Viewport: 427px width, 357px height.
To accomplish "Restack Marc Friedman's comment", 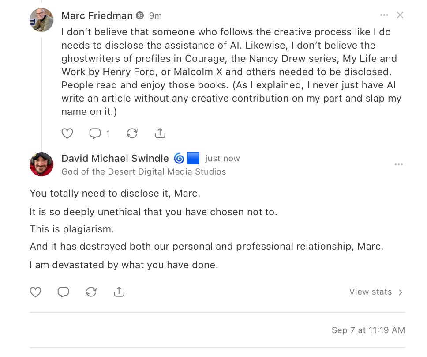I will coord(132,133).
